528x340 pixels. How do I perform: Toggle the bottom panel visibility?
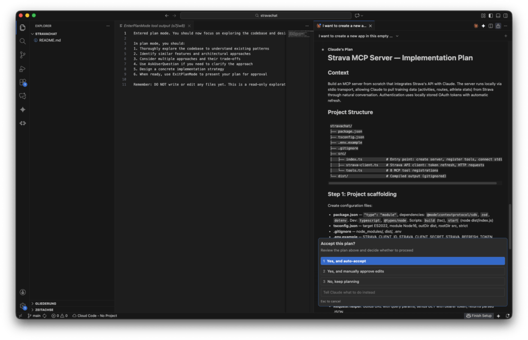[x=498, y=15]
